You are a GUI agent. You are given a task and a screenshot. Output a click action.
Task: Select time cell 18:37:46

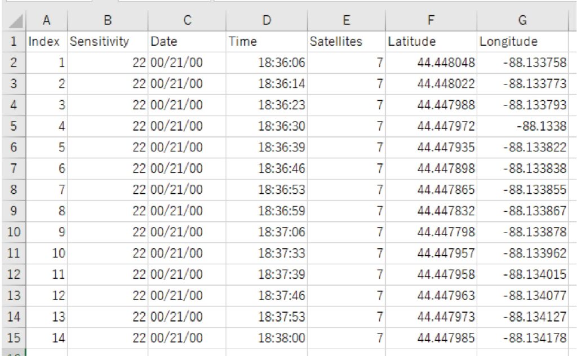pyautogui.click(x=267, y=296)
